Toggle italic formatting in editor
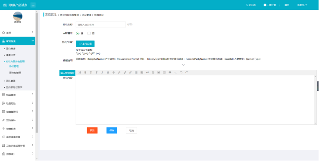The width and height of the screenshot is (319, 161). point(102,73)
